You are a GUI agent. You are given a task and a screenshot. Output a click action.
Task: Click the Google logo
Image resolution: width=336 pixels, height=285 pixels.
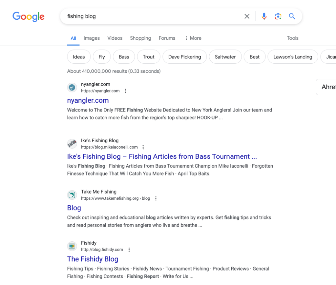(28, 17)
